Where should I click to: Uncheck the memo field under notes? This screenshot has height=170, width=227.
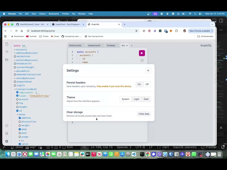click(20, 129)
